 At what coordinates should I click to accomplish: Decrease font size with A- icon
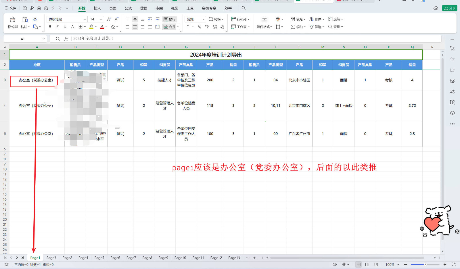[x=116, y=19]
